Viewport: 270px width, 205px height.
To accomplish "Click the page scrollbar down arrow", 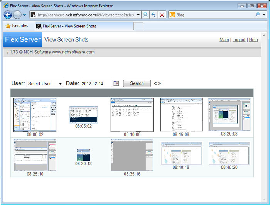I will click(264, 199).
